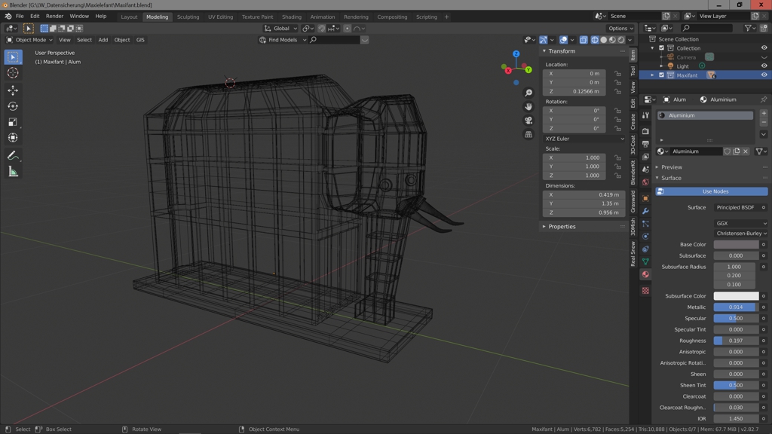
Task: Click the Options button in viewport header
Action: pos(620,29)
